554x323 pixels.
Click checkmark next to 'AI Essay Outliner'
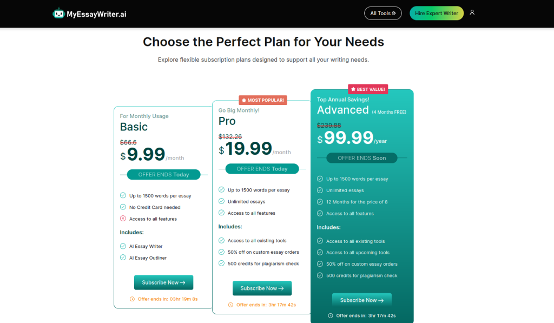click(123, 258)
